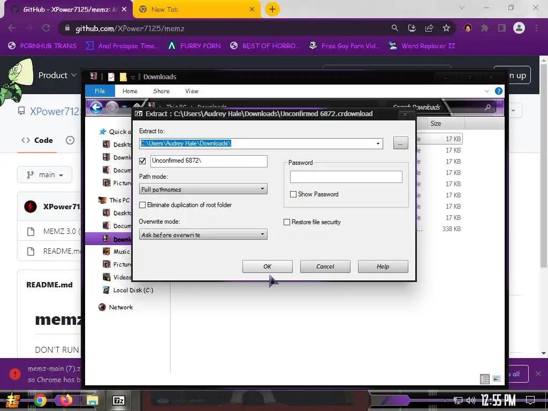Expand the Extract to path dropdown
The image size is (548, 411).
378,143
